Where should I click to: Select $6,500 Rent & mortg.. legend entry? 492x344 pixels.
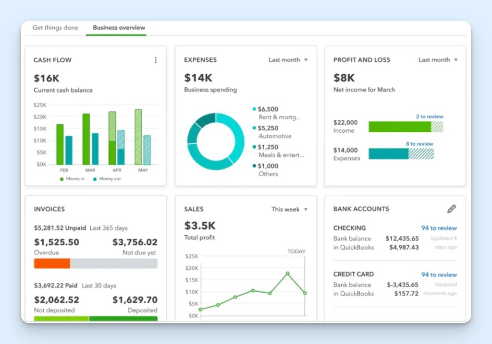276,113
